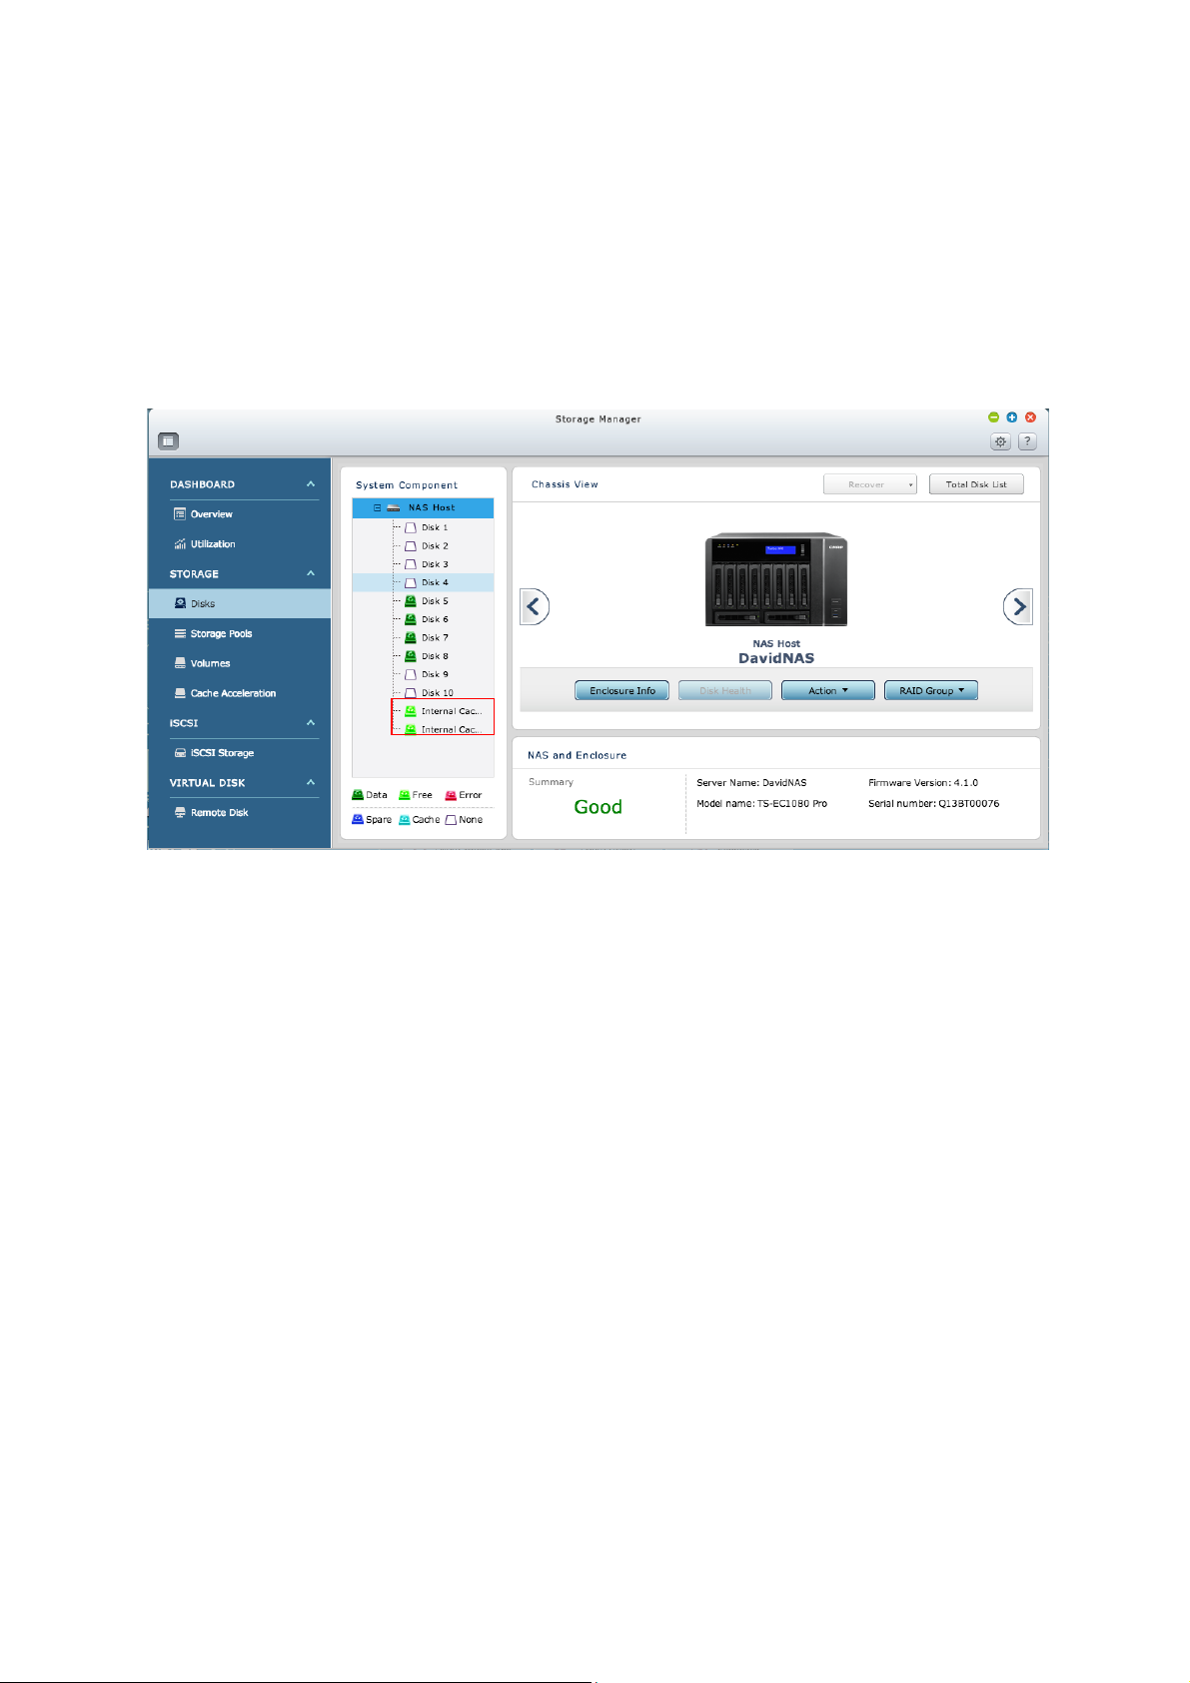Click the Cache Acceleration icon
Viewport: 1190px width, 1683px height.
[x=180, y=693]
